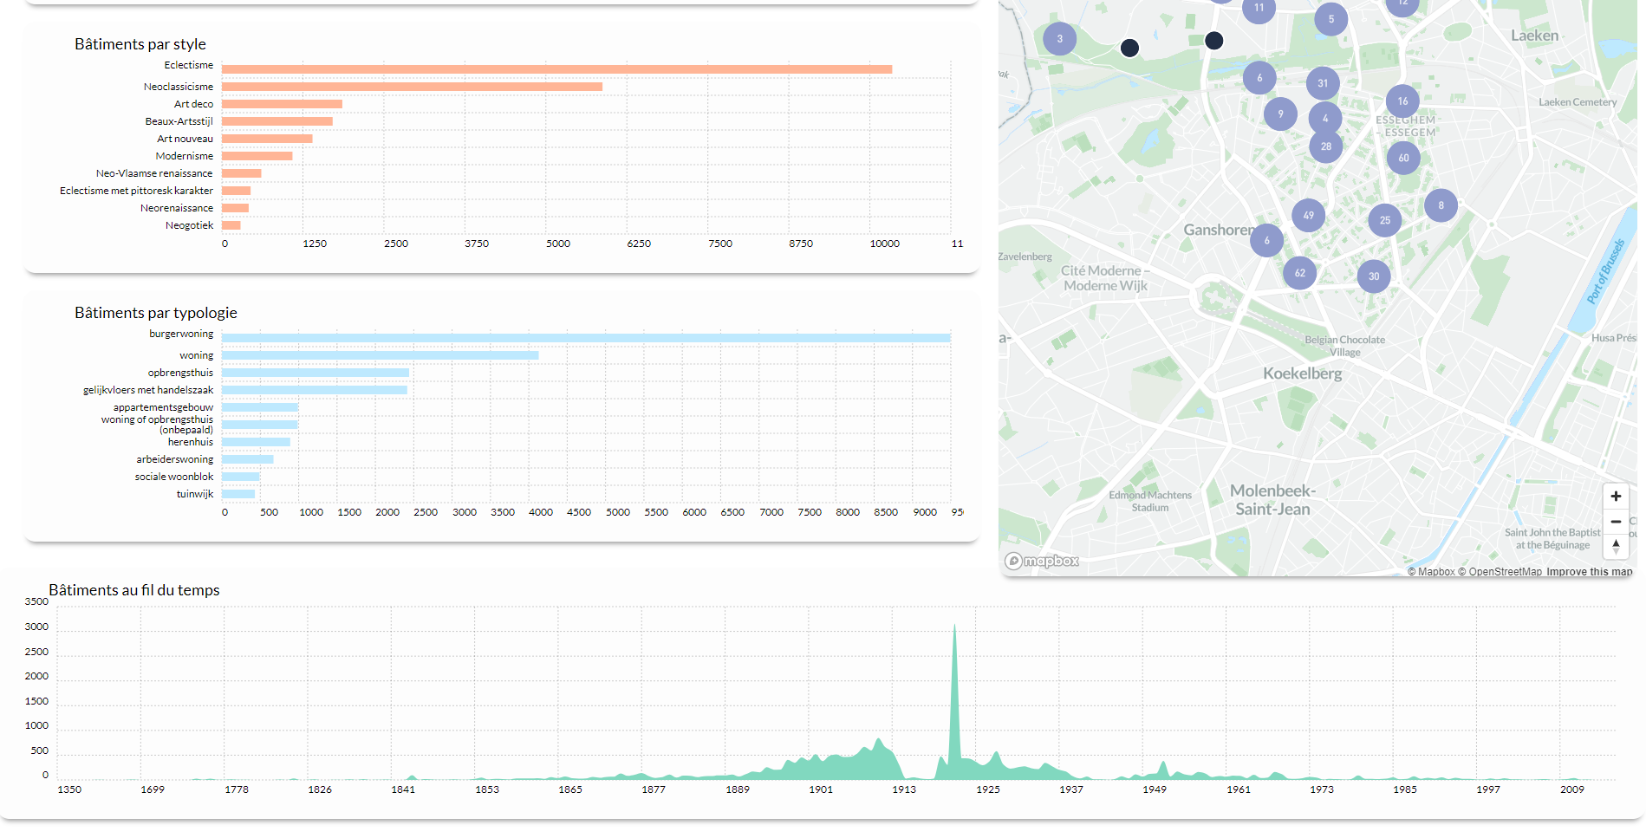Open map cluster marker 3
This screenshot has width=1646, height=838.
[1059, 39]
